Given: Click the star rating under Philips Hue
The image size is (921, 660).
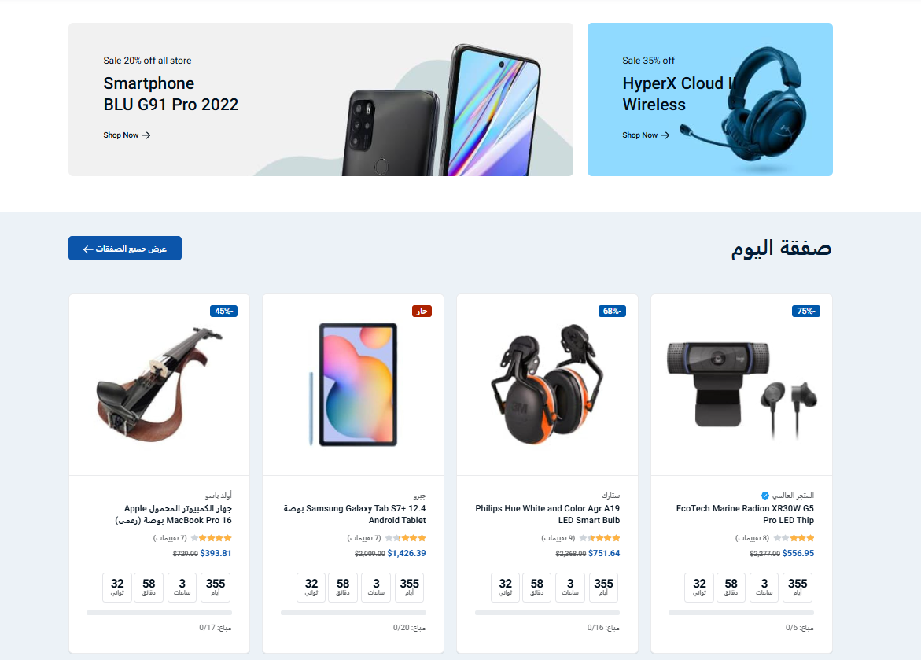Looking at the screenshot, I should (x=599, y=538).
